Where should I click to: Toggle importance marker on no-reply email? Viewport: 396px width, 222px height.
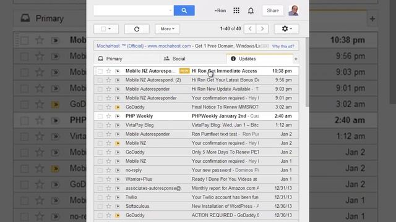(118, 170)
